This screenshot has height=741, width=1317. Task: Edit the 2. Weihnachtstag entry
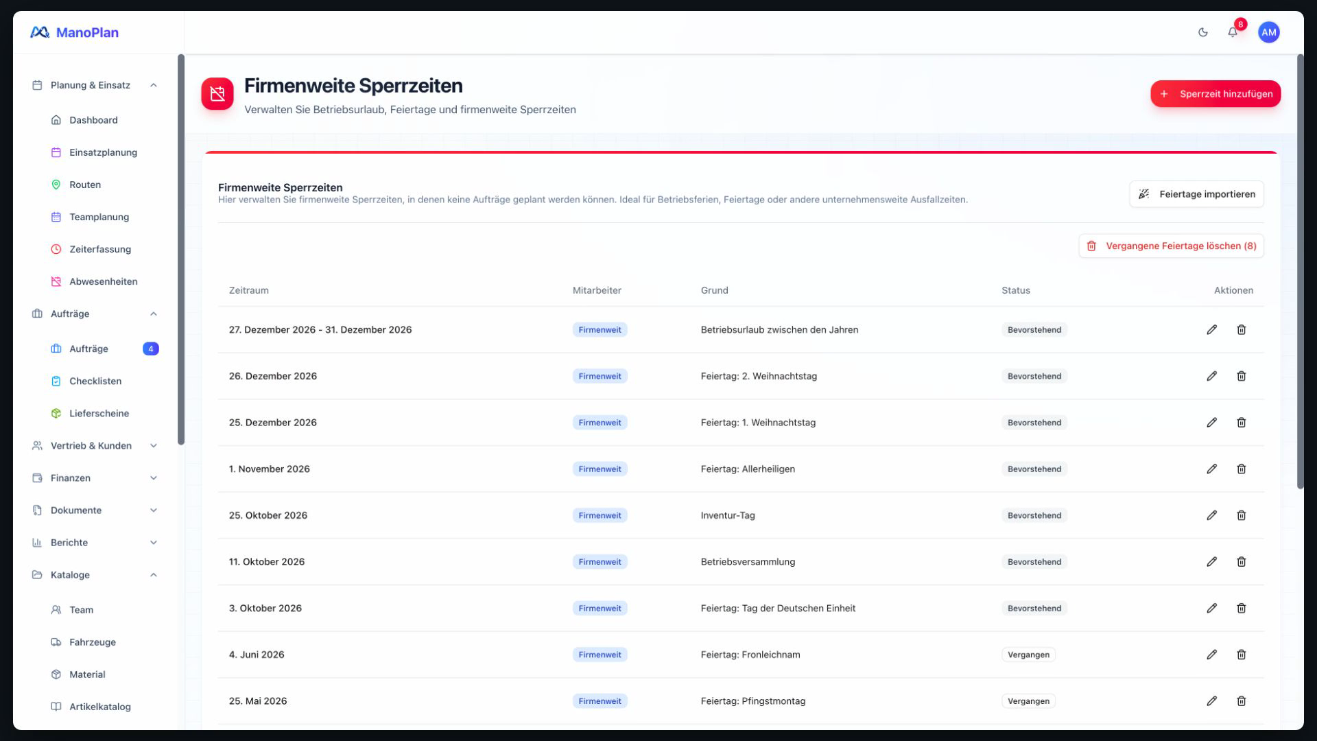coord(1211,376)
